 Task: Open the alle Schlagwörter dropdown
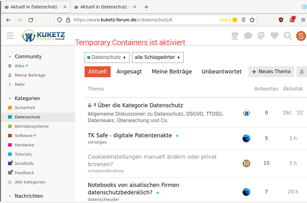coord(158,57)
